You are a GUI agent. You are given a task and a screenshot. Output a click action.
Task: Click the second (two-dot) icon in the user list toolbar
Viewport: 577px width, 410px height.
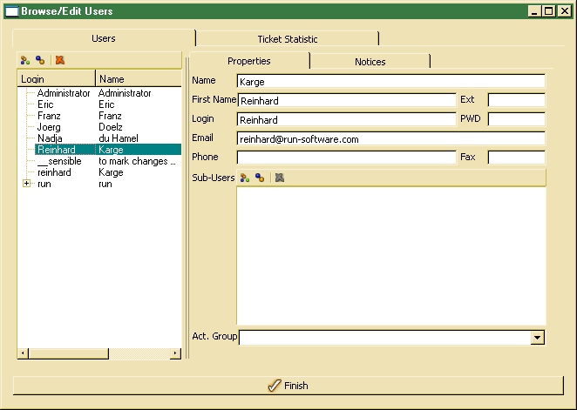(x=40, y=61)
